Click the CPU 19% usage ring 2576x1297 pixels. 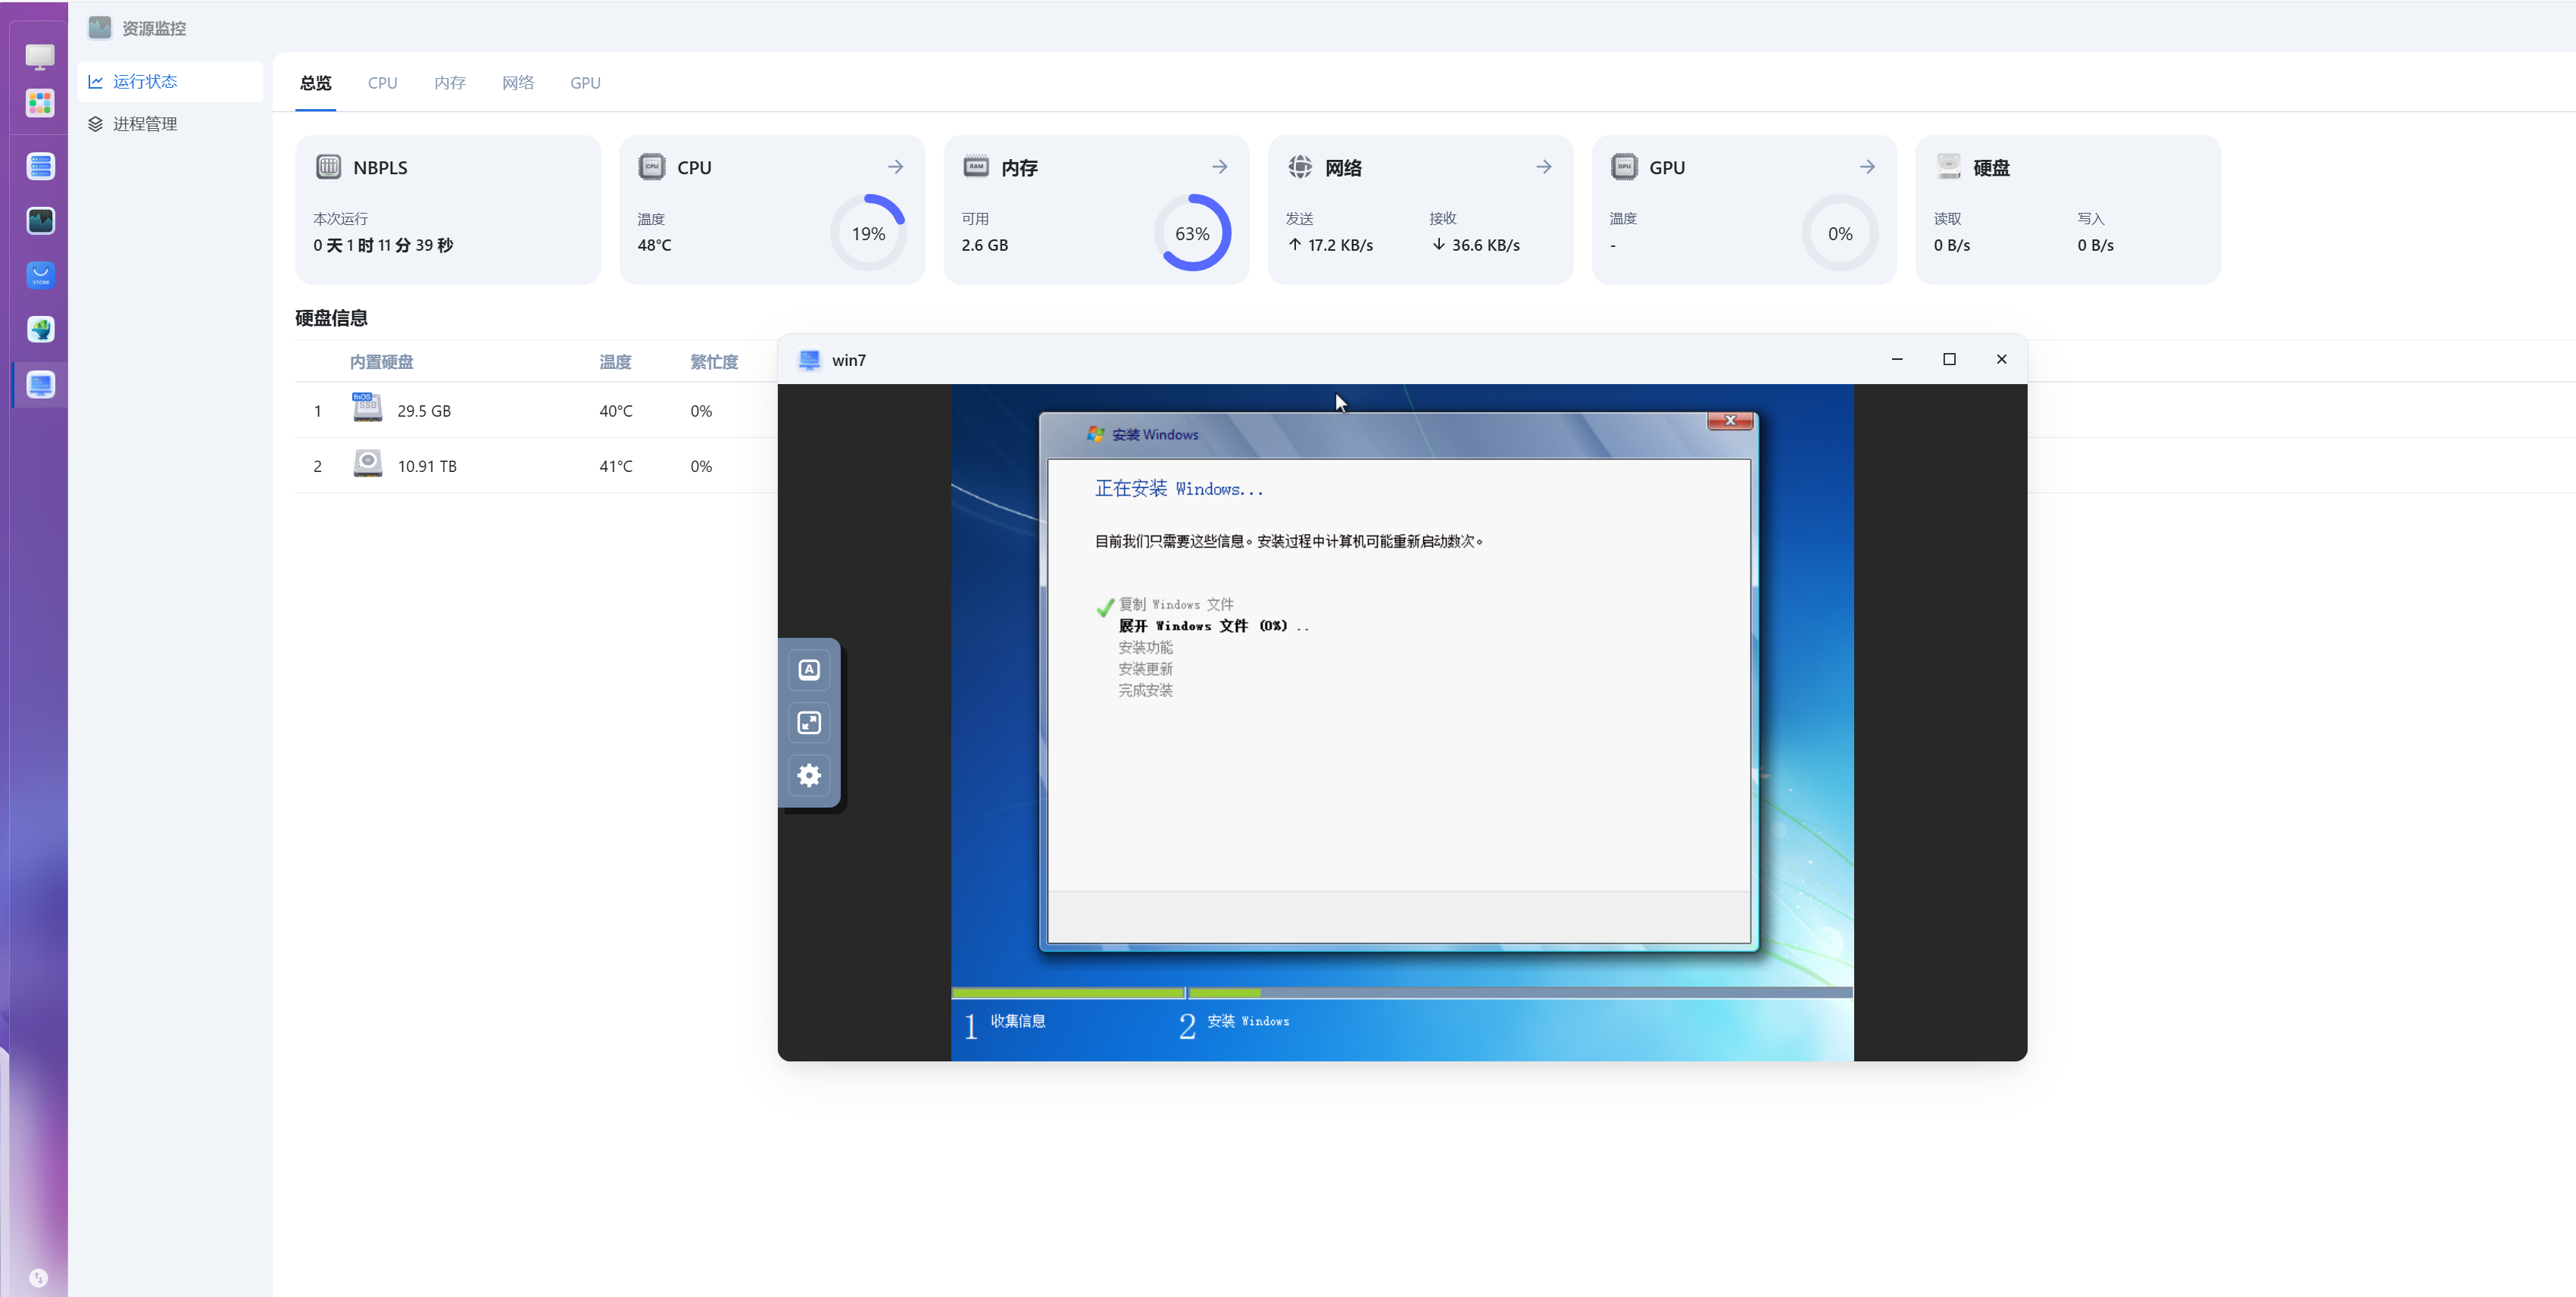pos(868,233)
